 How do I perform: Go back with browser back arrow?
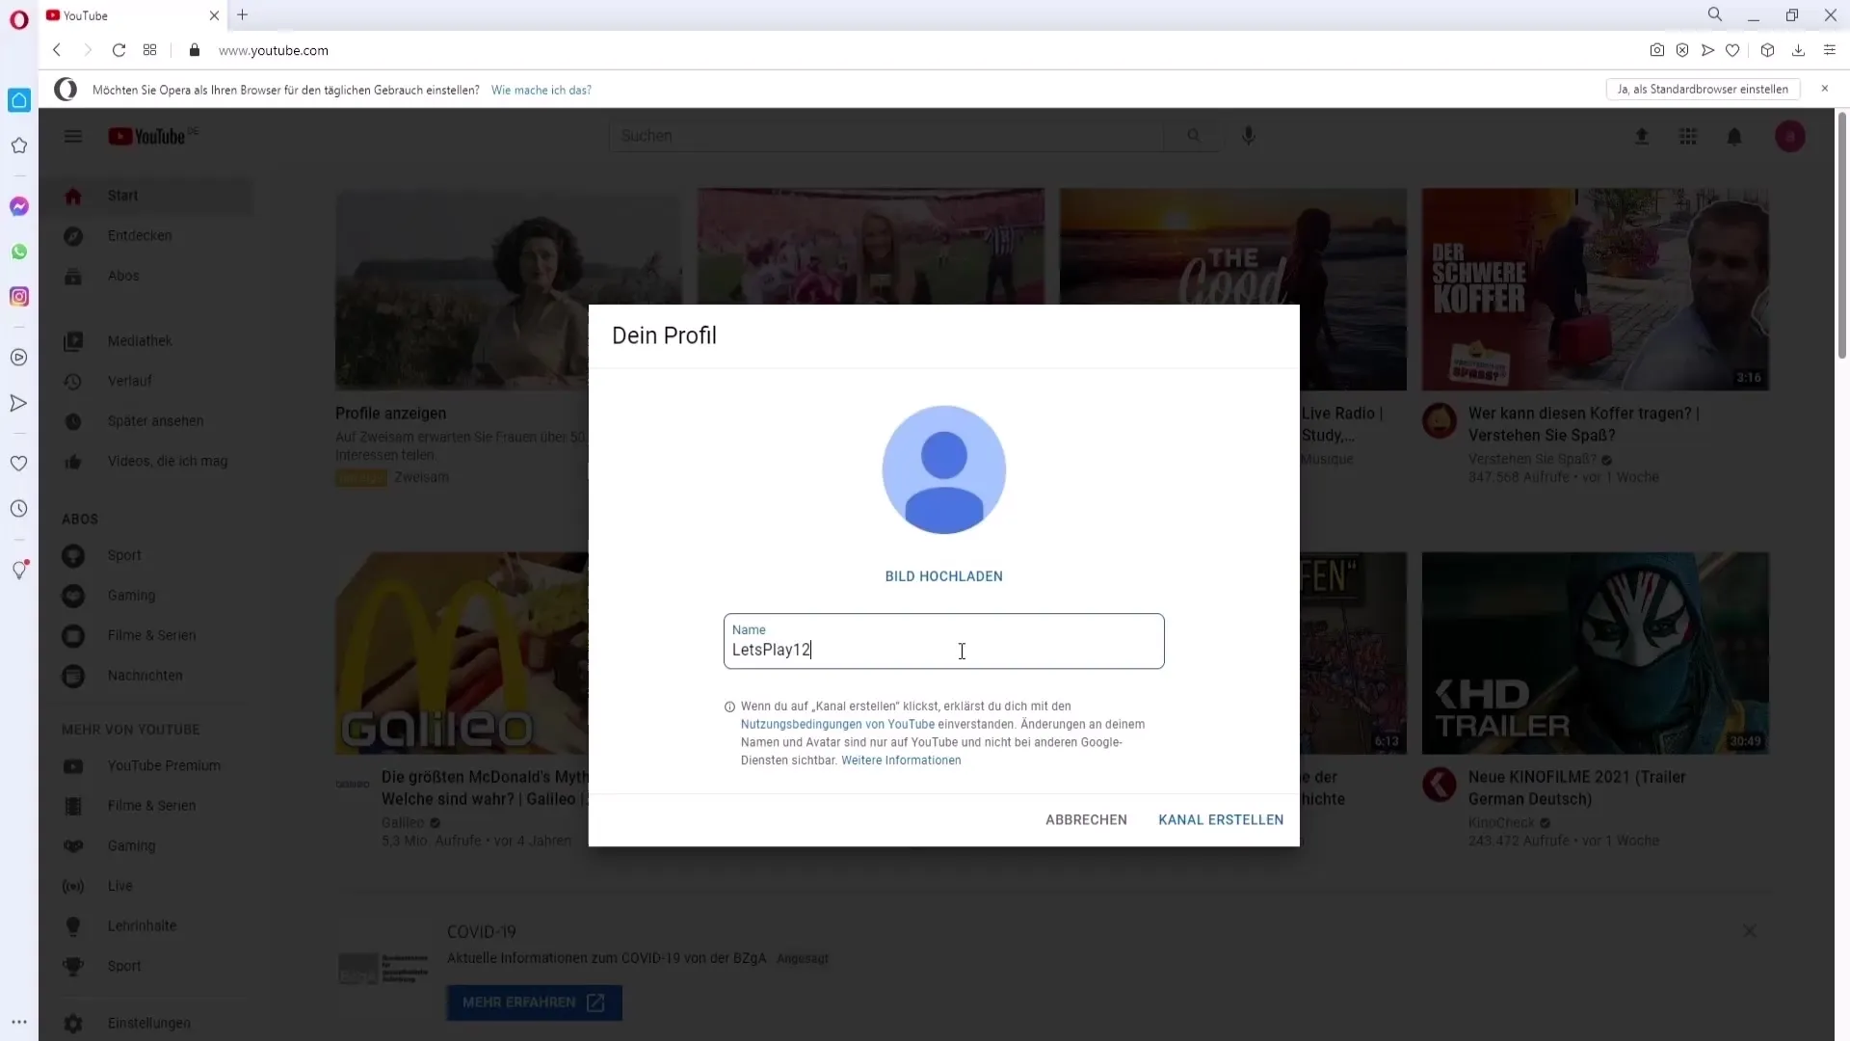point(57,50)
